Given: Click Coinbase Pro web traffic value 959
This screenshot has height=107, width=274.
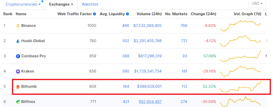Looking at the screenshot, I should (93, 56).
